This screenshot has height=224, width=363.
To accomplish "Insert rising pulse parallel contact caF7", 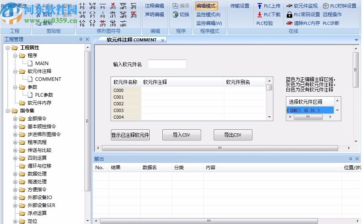I will 123,6.
